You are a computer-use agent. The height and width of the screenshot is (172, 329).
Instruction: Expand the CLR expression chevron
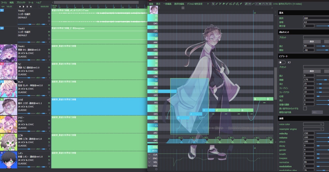[x=149, y=155]
